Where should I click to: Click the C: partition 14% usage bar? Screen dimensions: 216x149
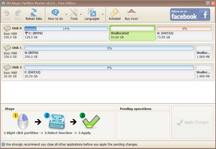(66, 28)
